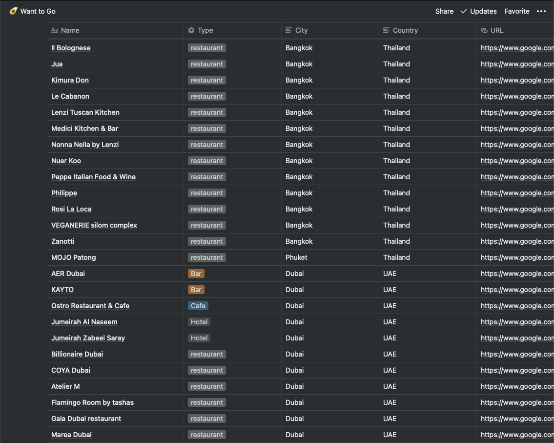Viewport: 554px width, 443px height.
Task: Open Jumeirah Zabeel Saray entry
Action: 88,338
